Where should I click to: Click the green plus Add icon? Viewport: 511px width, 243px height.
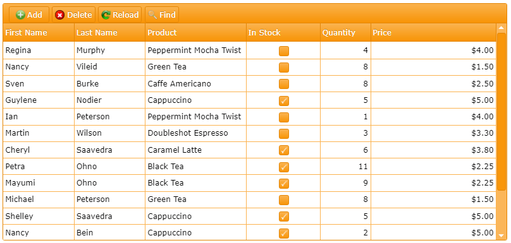point(20,15)
